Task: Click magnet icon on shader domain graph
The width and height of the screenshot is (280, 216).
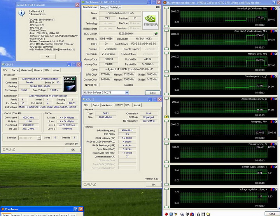Action: click(x=272, y=31)
